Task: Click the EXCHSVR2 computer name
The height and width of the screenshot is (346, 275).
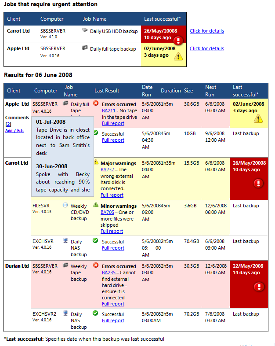Action: [44, 314]
